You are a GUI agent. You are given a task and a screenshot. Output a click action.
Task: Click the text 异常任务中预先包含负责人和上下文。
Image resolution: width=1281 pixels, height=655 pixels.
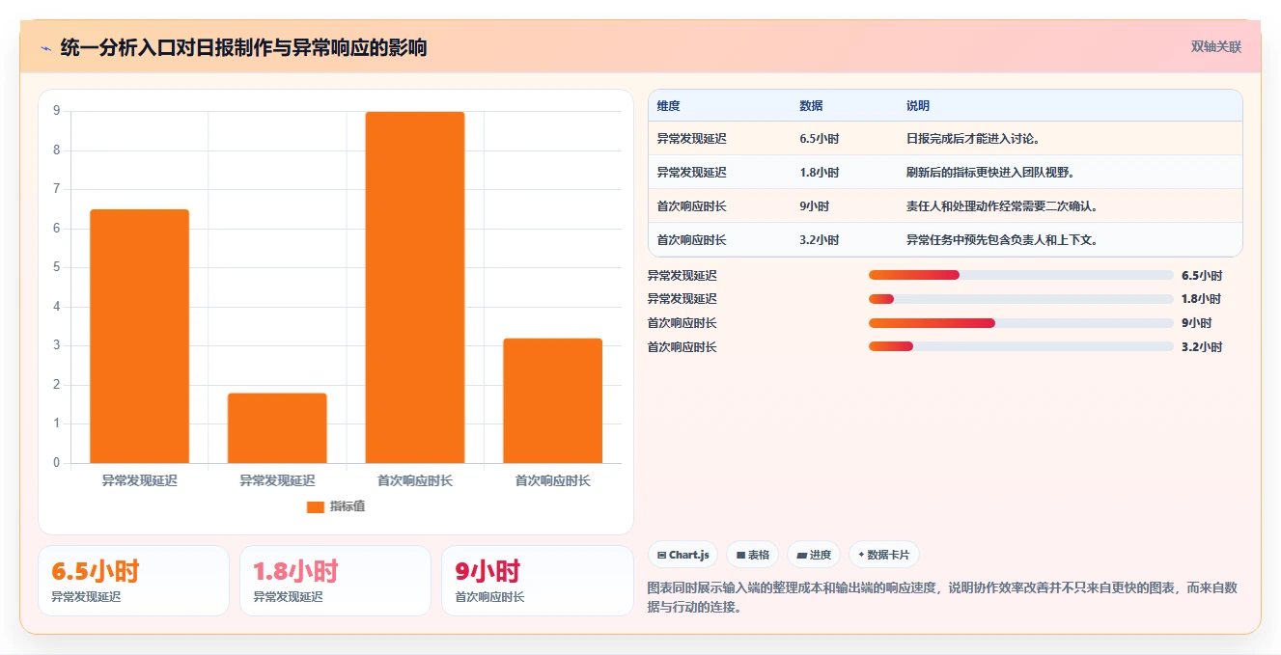[1001, 240]
